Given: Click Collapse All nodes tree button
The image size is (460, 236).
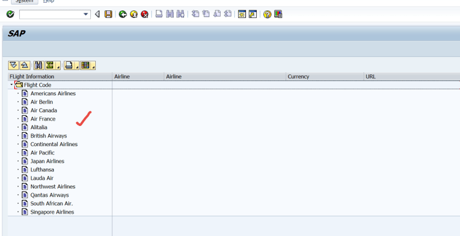Looking at the screenshot, I should (x=25, y=65).
